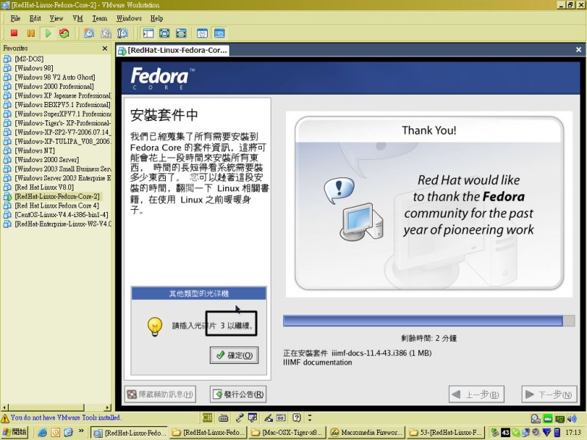
Task: Click the summary view toolbar icon
Action: point(203,33)
